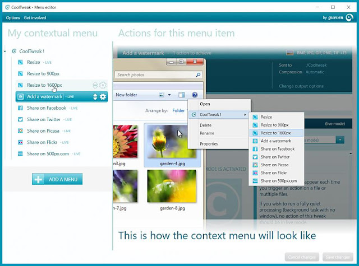Click the CoolTweak root node logo icon
The image size is (359, 266).
pos(14,51)
